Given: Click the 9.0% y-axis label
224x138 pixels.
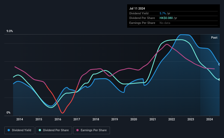Looking at the screenshot, I should click(x=10, y=31).
